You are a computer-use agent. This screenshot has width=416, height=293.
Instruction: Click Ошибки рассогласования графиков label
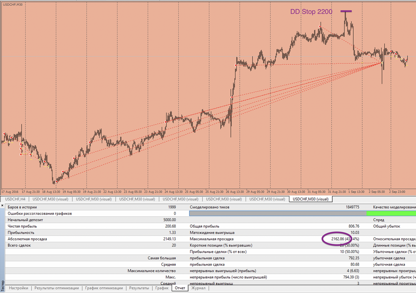pyautogui.click(x=40, y=213)
